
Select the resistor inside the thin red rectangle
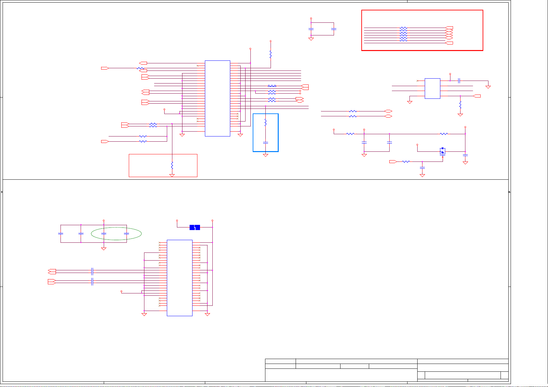coord(172,165)
